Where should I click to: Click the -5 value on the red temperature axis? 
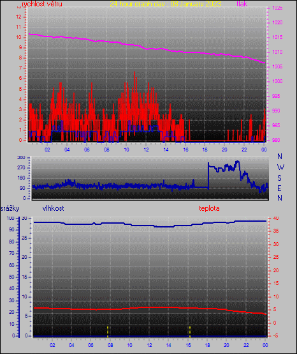(x=275, y=335)
